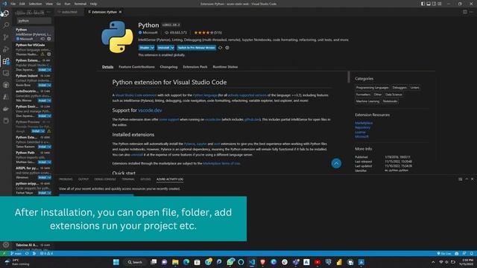Click Switch to Pre-Release Version button
The image size is (477, 268).
pos(196,48)
